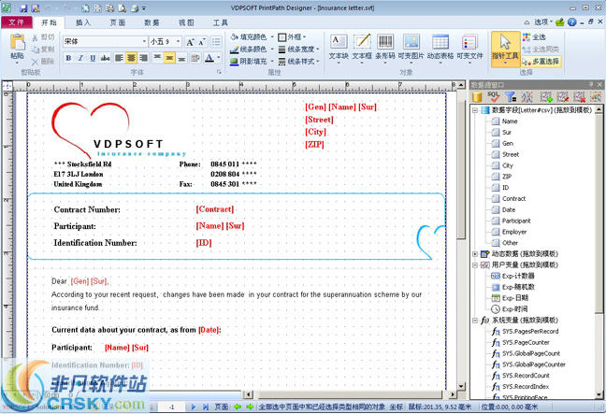Insert a text frame (文本框) object
The width and height of the screenshot is (606, 414).
point(362,47)
